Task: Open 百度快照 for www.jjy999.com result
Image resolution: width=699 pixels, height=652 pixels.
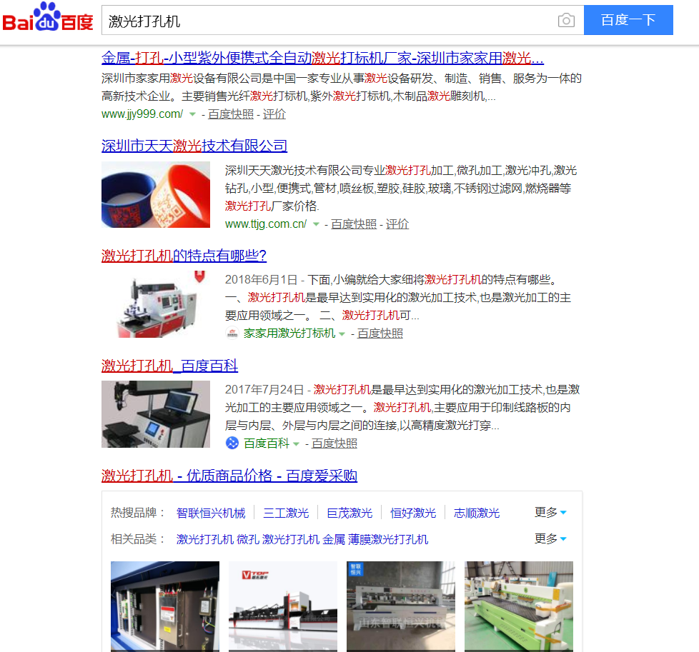Action: click(x=230, y=114)
